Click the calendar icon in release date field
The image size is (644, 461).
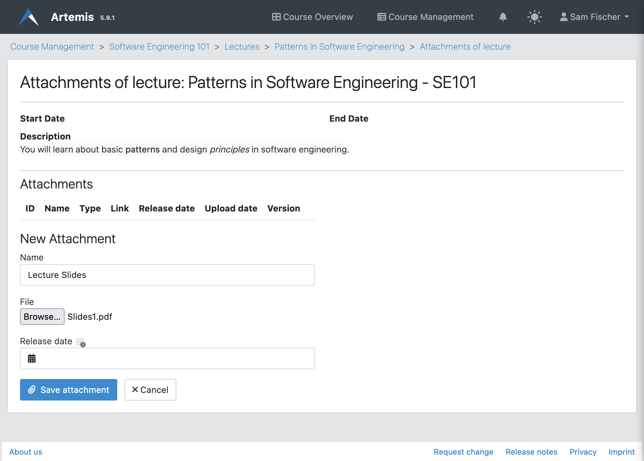(32, 358)
